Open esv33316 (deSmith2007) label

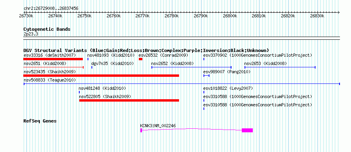[50, 55]
